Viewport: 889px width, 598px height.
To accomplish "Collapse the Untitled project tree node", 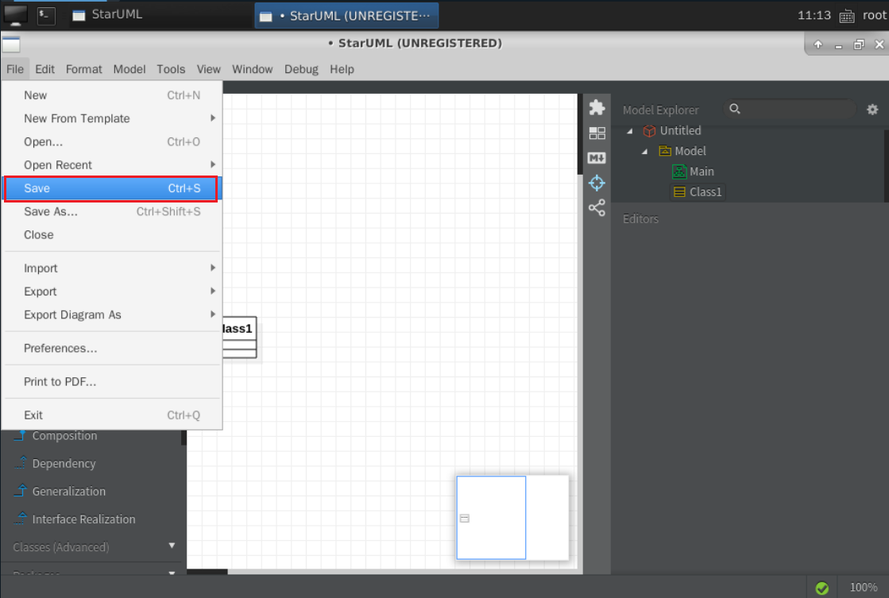I will [629, 131].
